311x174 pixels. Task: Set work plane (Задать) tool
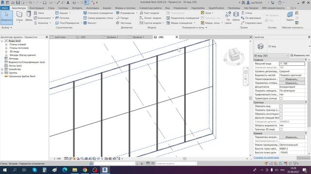point(290,16)
